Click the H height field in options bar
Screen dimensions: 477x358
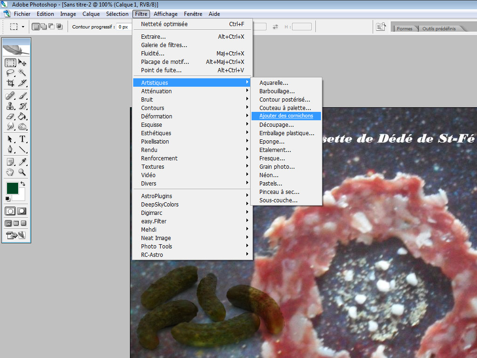coord(302,27)
